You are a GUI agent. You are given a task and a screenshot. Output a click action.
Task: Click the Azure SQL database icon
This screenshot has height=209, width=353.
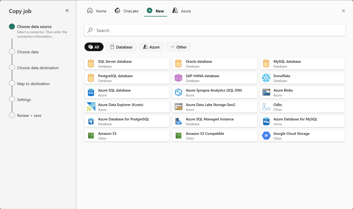point(91,92)
